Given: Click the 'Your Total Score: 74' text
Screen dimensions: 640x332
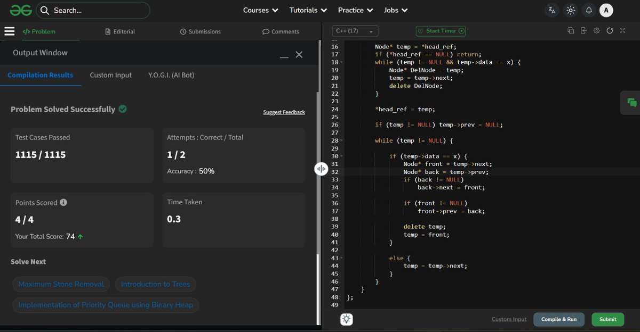Looking at the screenshot, I should click(x=45, y=236).
